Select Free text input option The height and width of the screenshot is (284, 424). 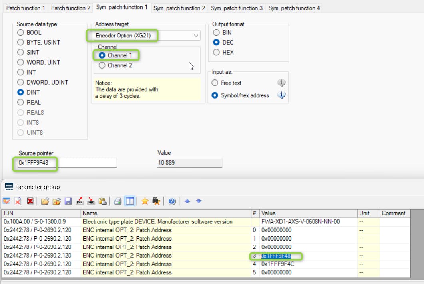click(215, 83)
